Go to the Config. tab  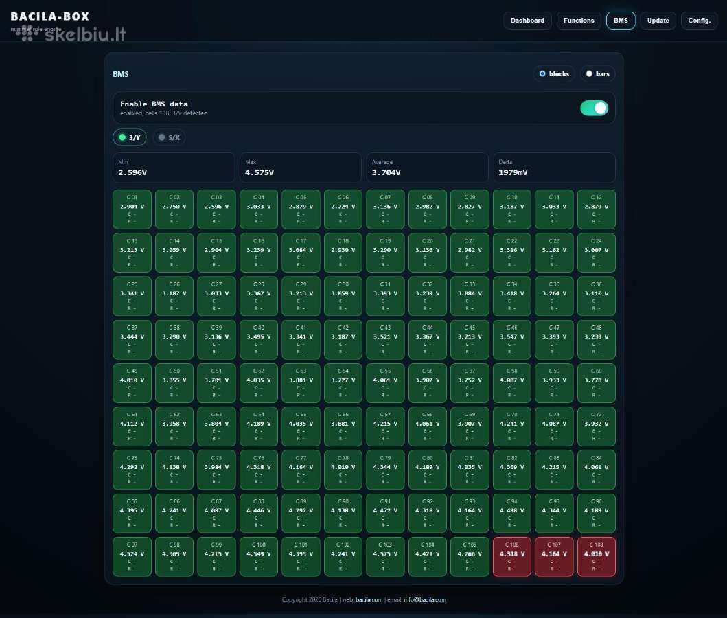[699, 21]
